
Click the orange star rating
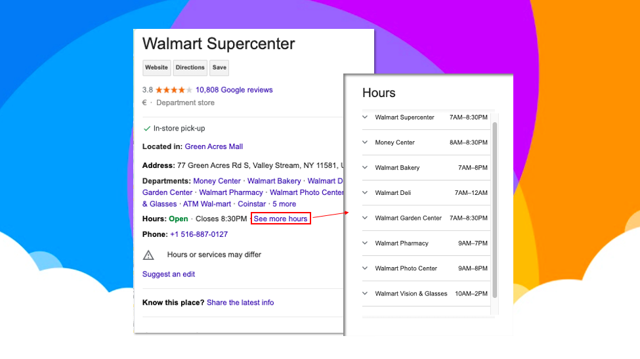(x=173, y=90)
